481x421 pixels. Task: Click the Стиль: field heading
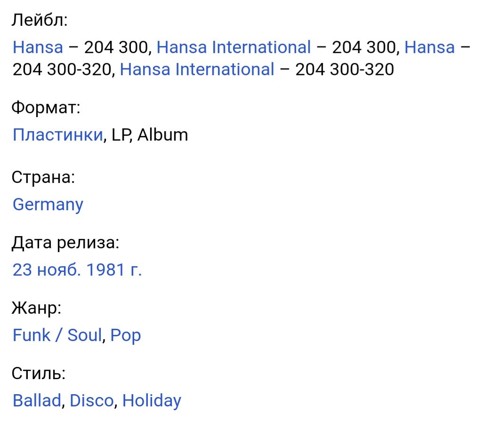[x=39, y=373]
